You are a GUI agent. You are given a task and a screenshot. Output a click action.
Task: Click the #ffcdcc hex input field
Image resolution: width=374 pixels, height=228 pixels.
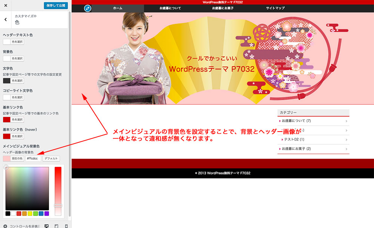coord(33,158)
